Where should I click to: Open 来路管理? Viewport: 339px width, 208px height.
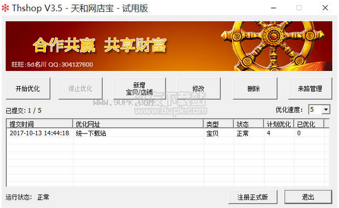coord(310,88)
